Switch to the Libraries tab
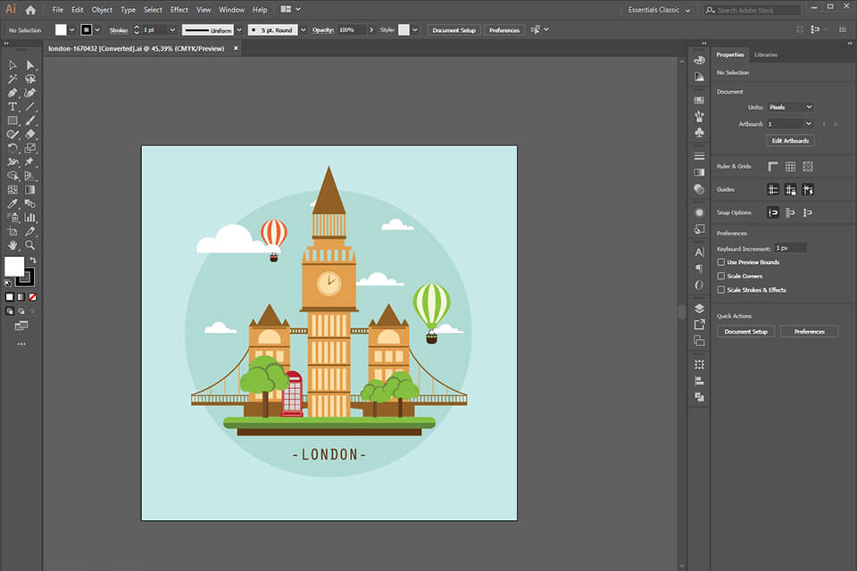Screen dimensions: 857x571 (x=765, y=54)
